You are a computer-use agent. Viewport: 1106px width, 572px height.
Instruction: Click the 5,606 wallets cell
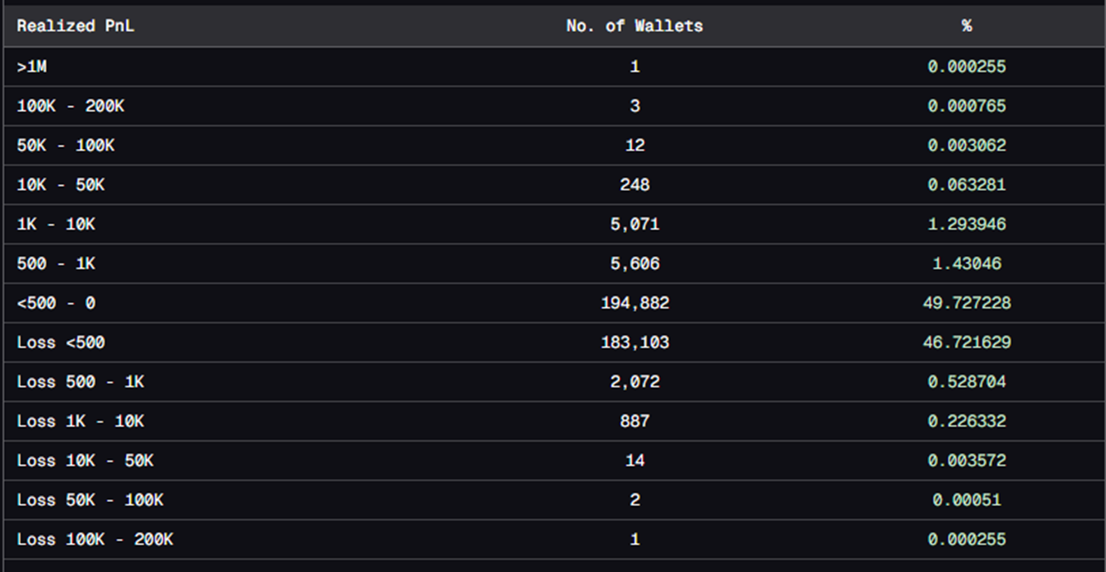click(x=634, y=264)
